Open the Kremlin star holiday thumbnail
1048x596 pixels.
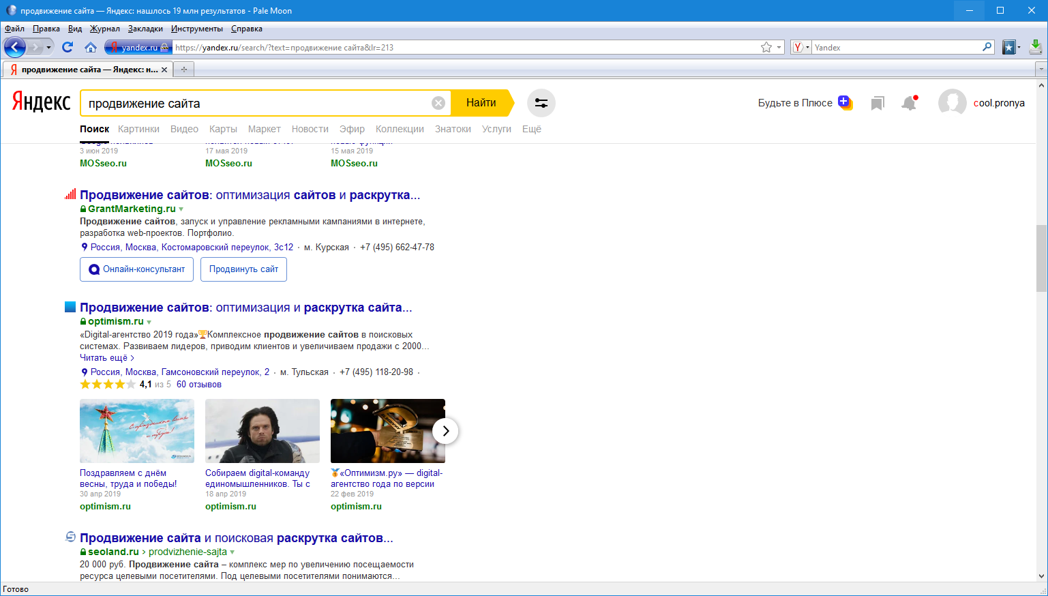(x=137, y=431)
